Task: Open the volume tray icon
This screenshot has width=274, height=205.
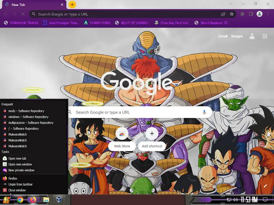Action: 235,200
